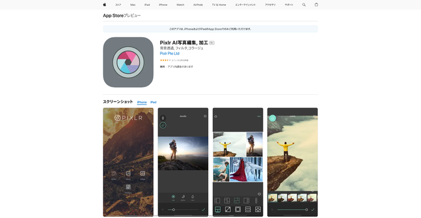Image resolution: width=421 pixels, height=218 pixels.
Task: Click green checkmark in doodle screenshot
Action: [x=203, y=210]
